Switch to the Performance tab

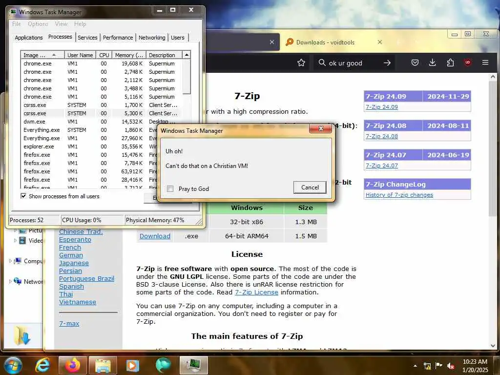(118, 38)
